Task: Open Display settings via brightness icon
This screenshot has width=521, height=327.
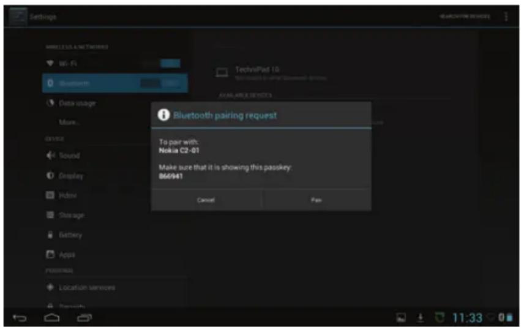Action: click(x=50, y=175)
